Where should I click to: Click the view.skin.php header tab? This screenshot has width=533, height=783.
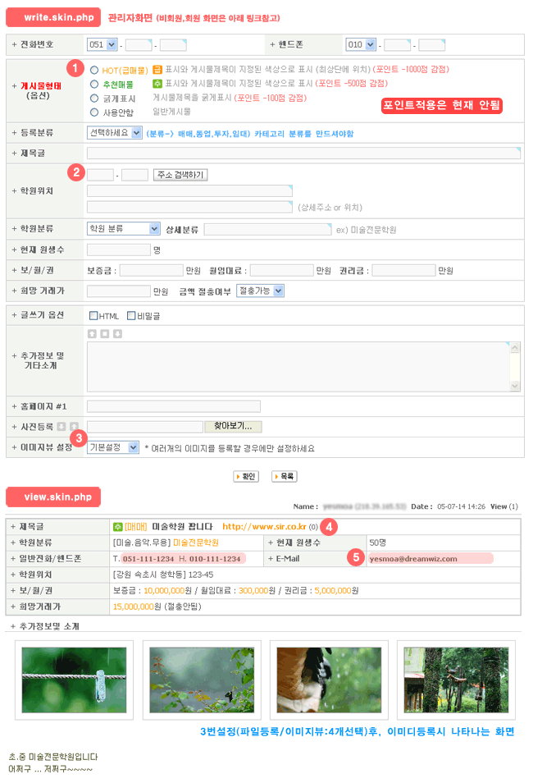click(x=53, y=497)
